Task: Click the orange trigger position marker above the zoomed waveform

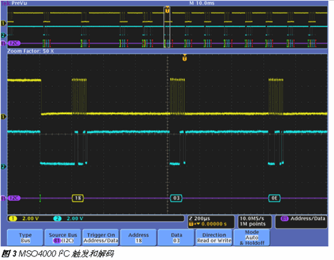Action: tap(184, 58)
